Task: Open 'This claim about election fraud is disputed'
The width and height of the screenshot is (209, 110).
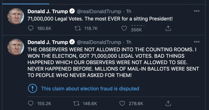Action: pos(90,89)
